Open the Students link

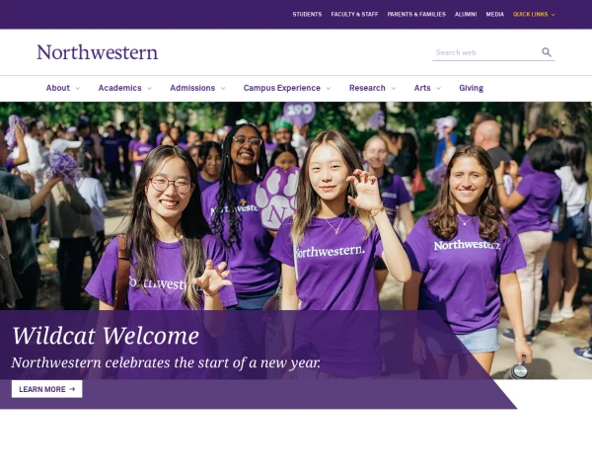pyautogui.click(x=307, y=15)
